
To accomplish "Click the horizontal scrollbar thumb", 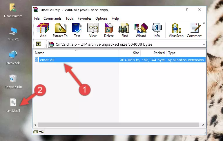I will click(x=119, y=125).
